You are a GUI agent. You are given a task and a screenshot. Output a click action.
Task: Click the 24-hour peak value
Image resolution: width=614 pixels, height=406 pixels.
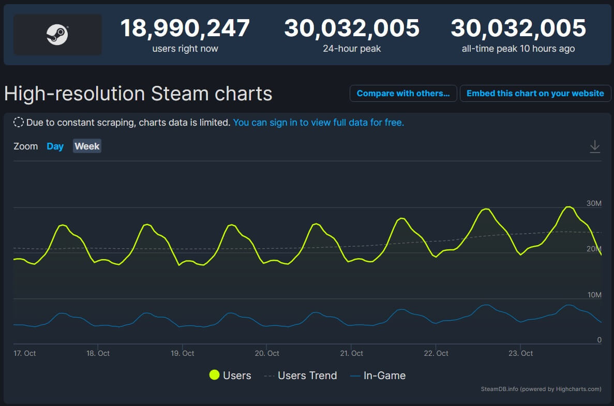click(x=352, y=28)
